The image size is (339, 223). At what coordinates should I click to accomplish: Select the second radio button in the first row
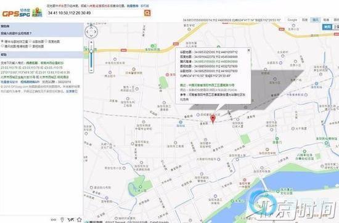click(30, 41)
